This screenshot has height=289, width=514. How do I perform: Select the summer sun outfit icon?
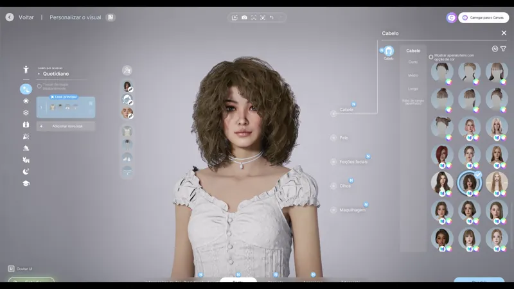(26, 101)
